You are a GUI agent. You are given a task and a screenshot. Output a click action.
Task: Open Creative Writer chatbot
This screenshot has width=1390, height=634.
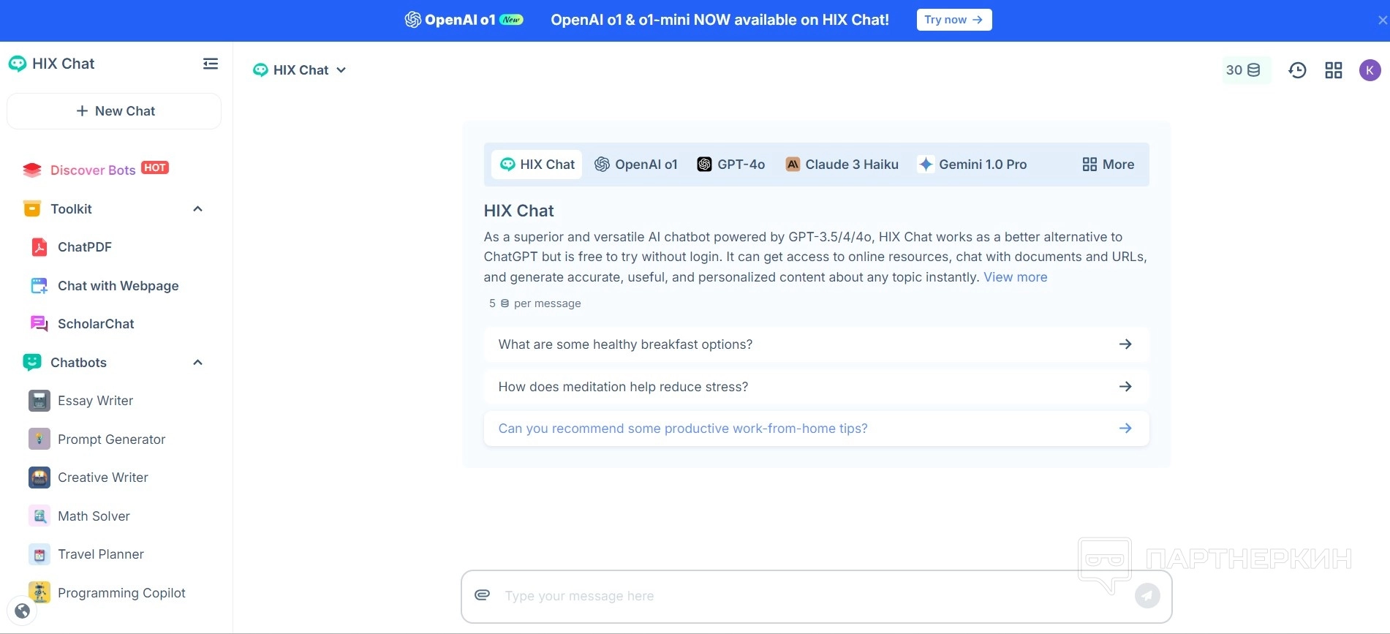click(x=103, y=478)
